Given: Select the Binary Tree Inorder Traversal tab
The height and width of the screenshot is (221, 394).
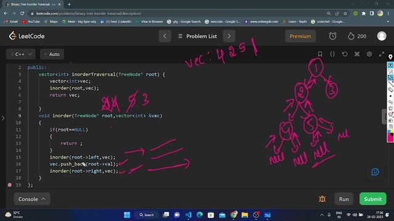Looking at the screenshot, I should tap(33, 4).
